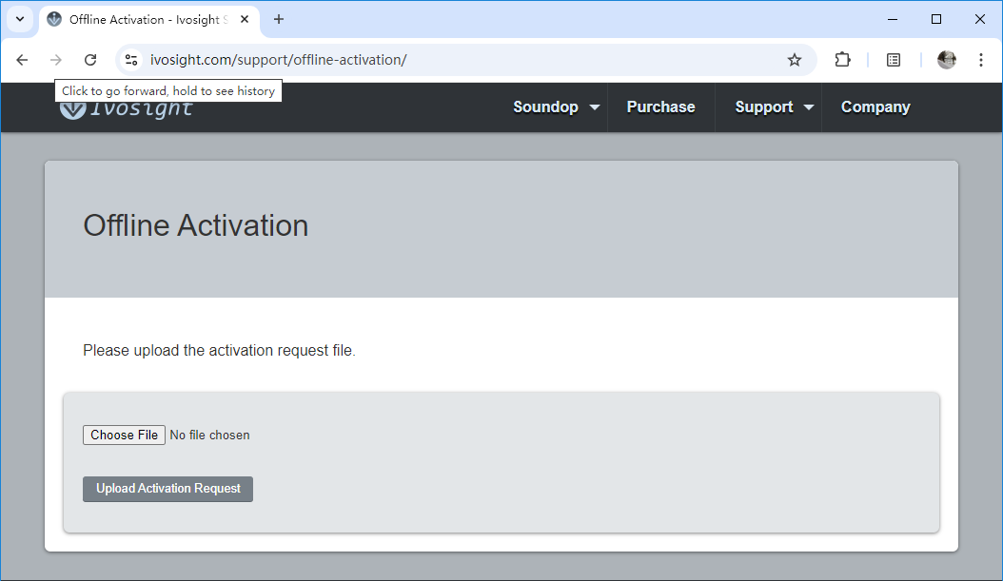
Task: Open Chrome three-dot menu
Action: [981, 60]
